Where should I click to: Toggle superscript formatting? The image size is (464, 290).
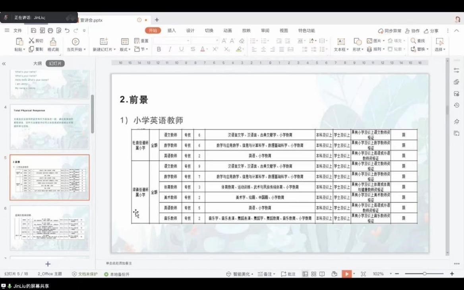(215, 49)
